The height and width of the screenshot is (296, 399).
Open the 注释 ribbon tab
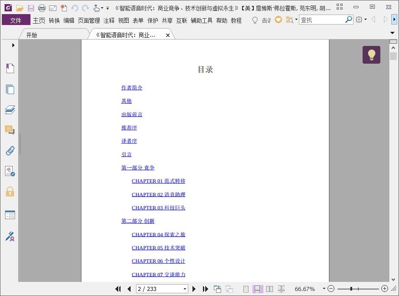coord(109,20)
